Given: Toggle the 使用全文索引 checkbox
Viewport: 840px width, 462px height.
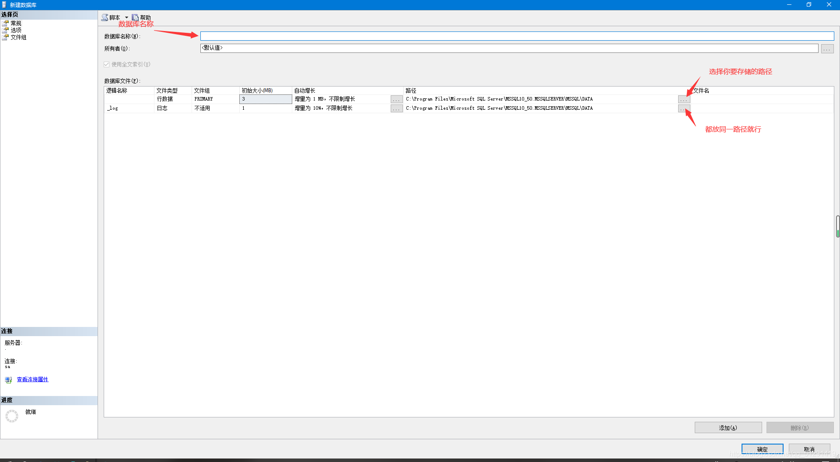Looking at the screenshot, I should coord(106,64).
